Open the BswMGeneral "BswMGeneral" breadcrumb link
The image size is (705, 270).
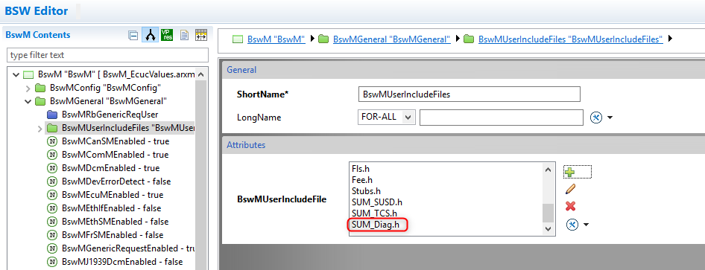[x=391, y=39]
